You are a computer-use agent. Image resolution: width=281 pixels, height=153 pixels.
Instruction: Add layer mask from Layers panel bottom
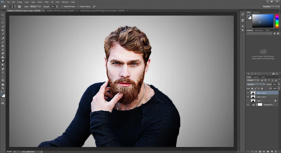260,151
